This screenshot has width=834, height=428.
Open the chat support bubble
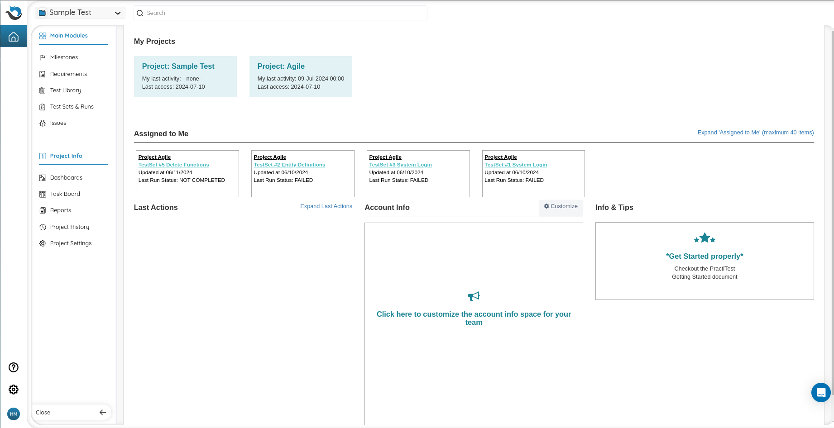pyautogui.click(x=820, y=392)
